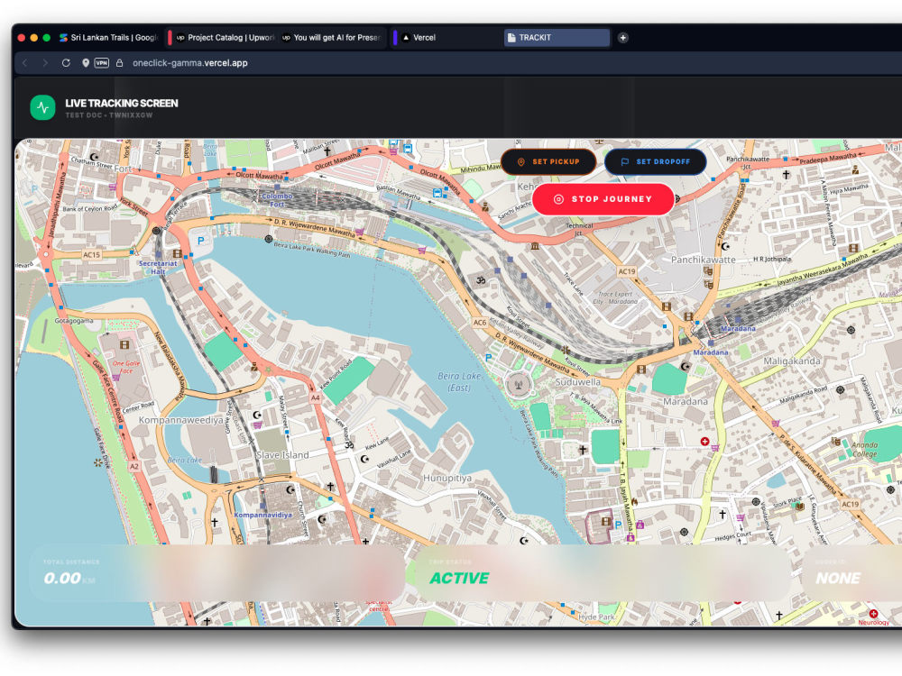Click the ACTIVE trip status text

[x=459, y=579]
